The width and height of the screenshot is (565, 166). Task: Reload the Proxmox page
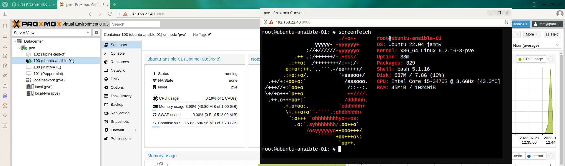pyautogui.click(x=110, y=14)
